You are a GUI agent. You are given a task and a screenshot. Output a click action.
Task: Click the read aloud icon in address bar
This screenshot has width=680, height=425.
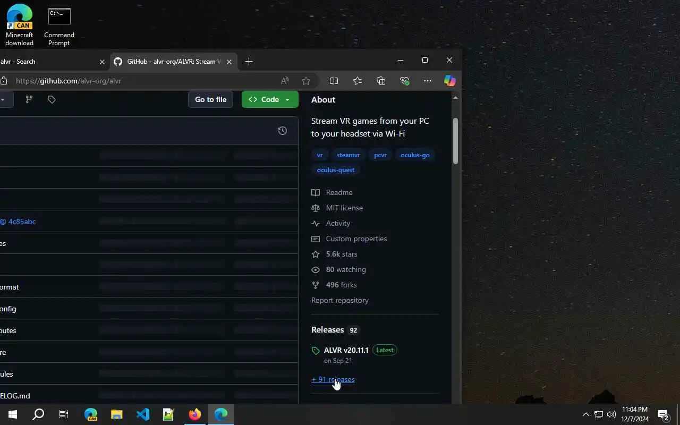click(285, 81)
